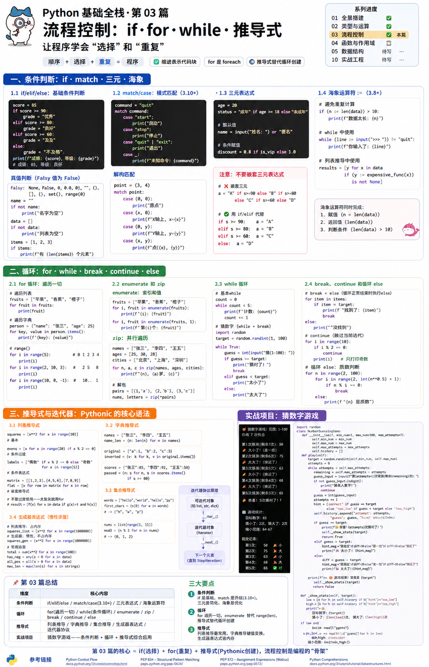Click the hourglass icon beside 04 函数与作用域

pyautogui.click(x=388, y=43)
